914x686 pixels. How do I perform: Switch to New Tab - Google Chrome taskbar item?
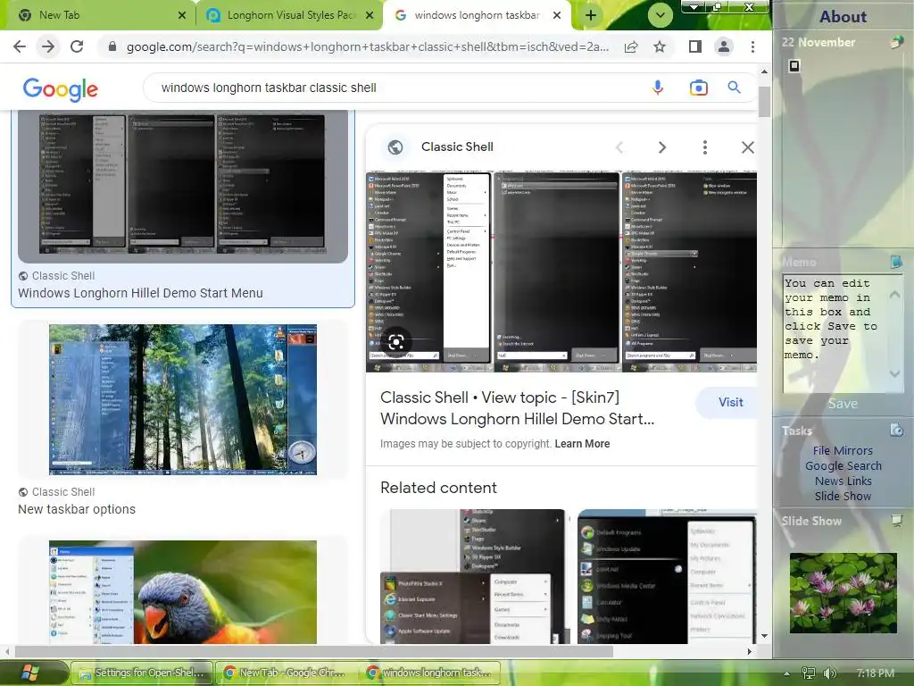pos(285,673)
